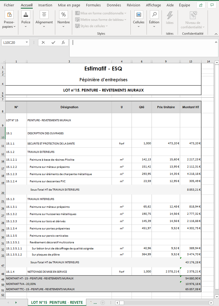The width and height of the screenshot is (219, 306).
Task: Click vertical scrollbar up arrow
Action: [217, 62]
